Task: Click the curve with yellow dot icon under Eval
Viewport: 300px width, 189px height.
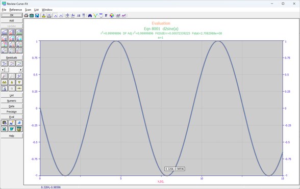Action: click(12, 123)
